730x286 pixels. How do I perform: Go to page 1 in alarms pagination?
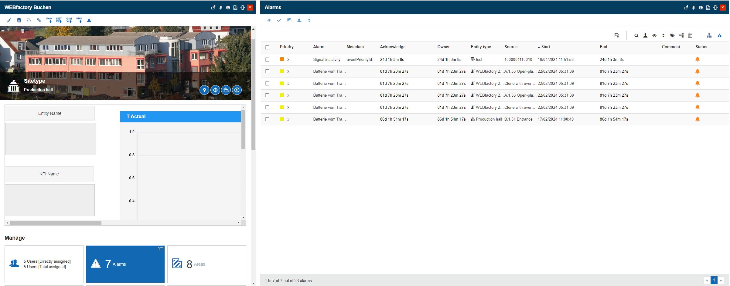(714, 280)
